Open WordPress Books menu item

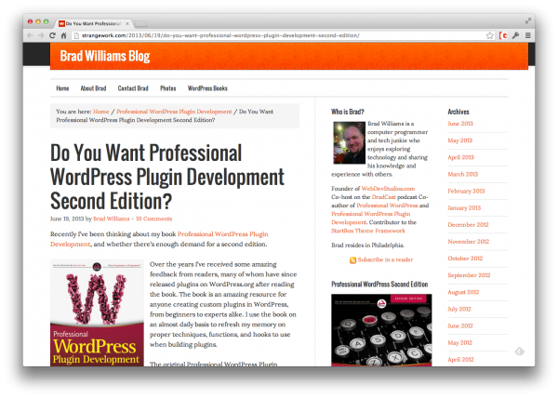click(207, 88)
